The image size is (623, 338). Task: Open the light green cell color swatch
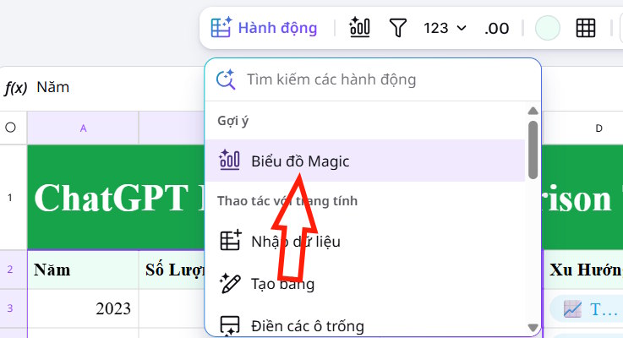548,28
